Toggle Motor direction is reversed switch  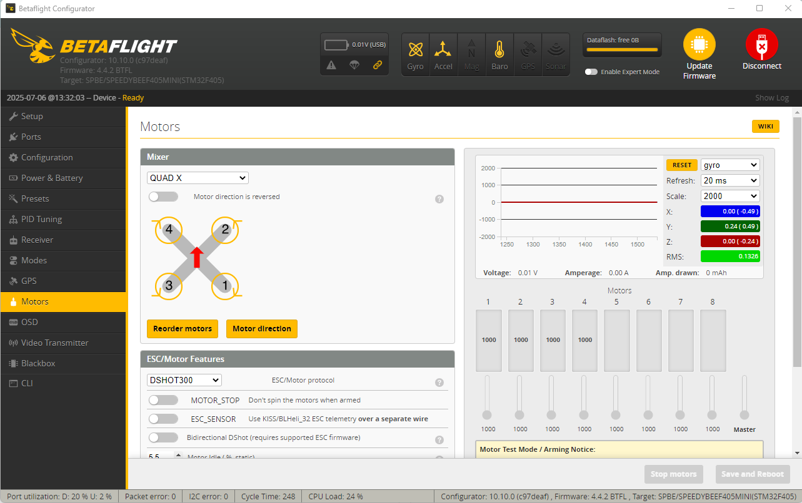163,197
